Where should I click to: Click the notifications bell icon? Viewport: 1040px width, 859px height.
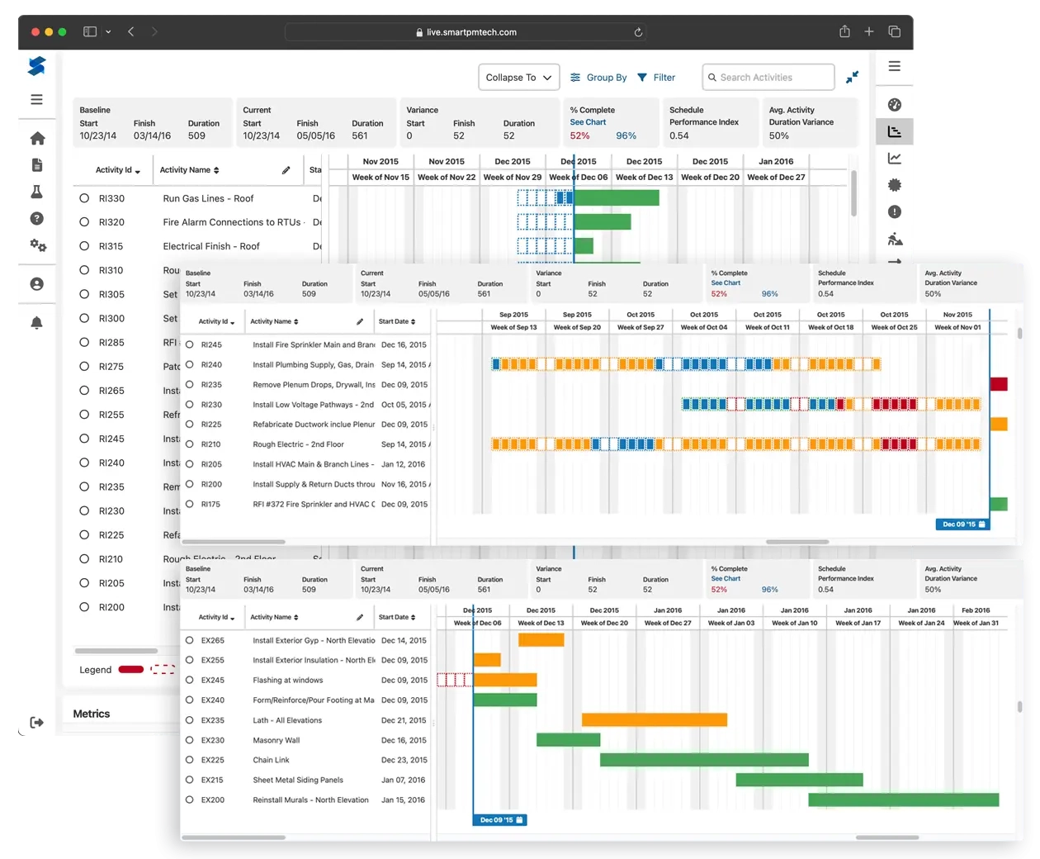[x=36, y=322]
